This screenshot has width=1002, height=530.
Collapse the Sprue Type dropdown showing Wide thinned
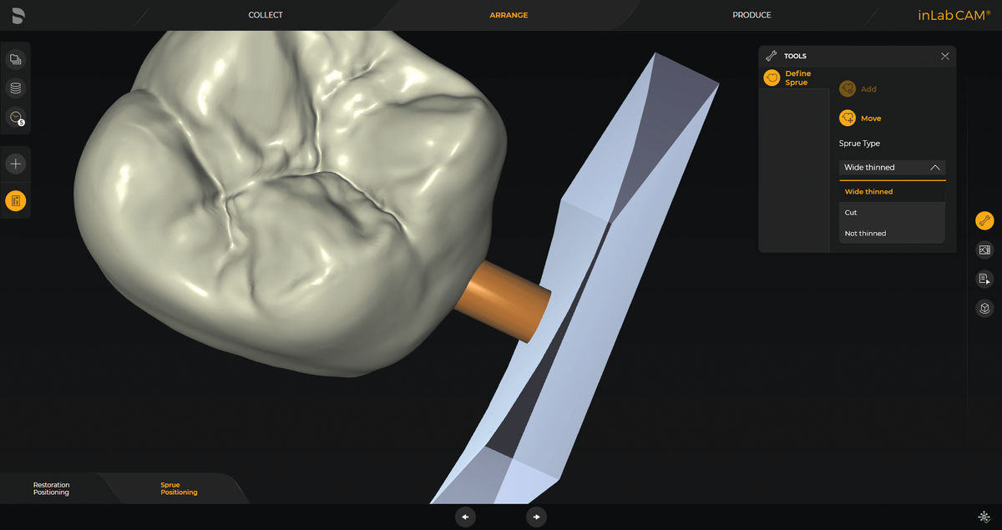tap(892, 168)
